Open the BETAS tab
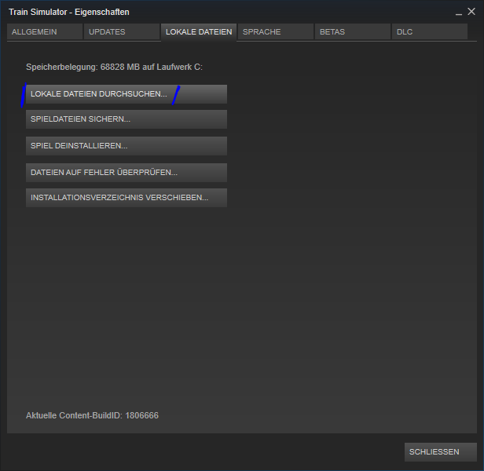Image resolution: width=484 pixels, height=471 pixels. point(353,31)
